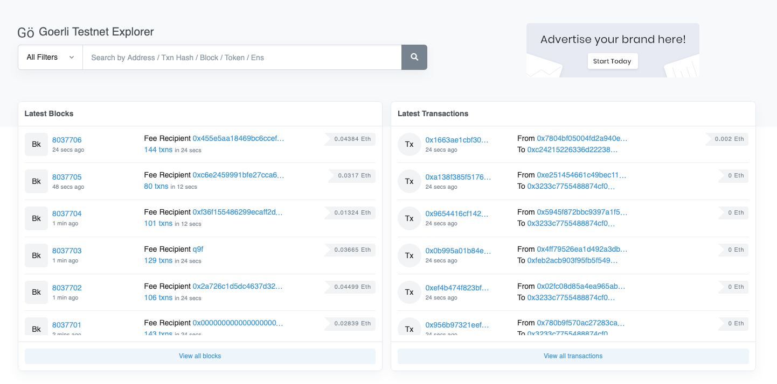Screen dimensions: 777x384
Task: Open transaction 0x956b97321eef
Action: point(457,325)
